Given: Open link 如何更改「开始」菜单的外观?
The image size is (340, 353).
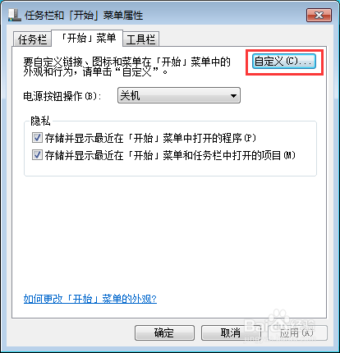Looking at the screenshot, I should tap(90, 299).
